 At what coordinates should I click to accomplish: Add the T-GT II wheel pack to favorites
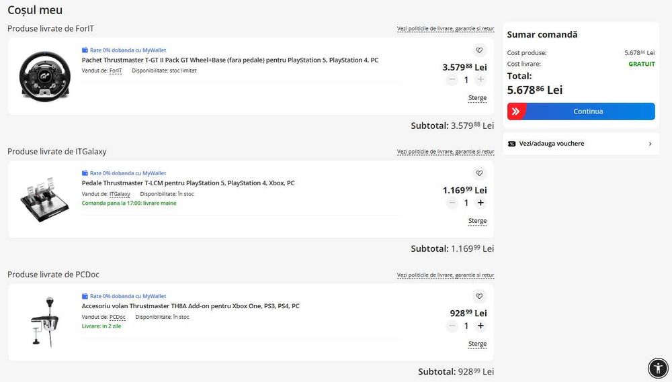[479, 50]
